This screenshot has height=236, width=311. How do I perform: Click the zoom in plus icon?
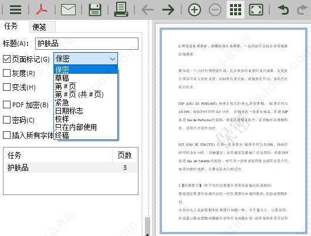point(194,10)
